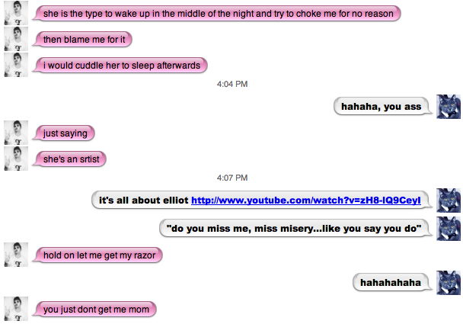Click the avatar next to the "miss misery" quote
The width and height of the screenshot is (463, 324).
point(448,228)
